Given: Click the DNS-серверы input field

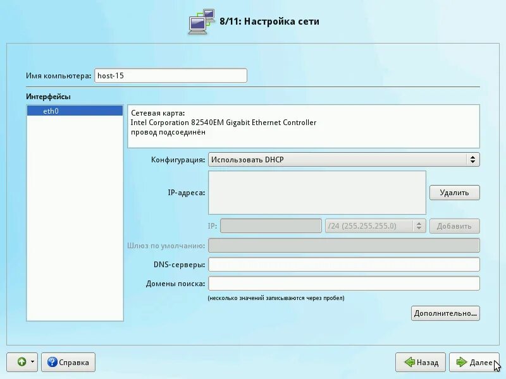Looking at the screenshot, I should coord(343,265).
